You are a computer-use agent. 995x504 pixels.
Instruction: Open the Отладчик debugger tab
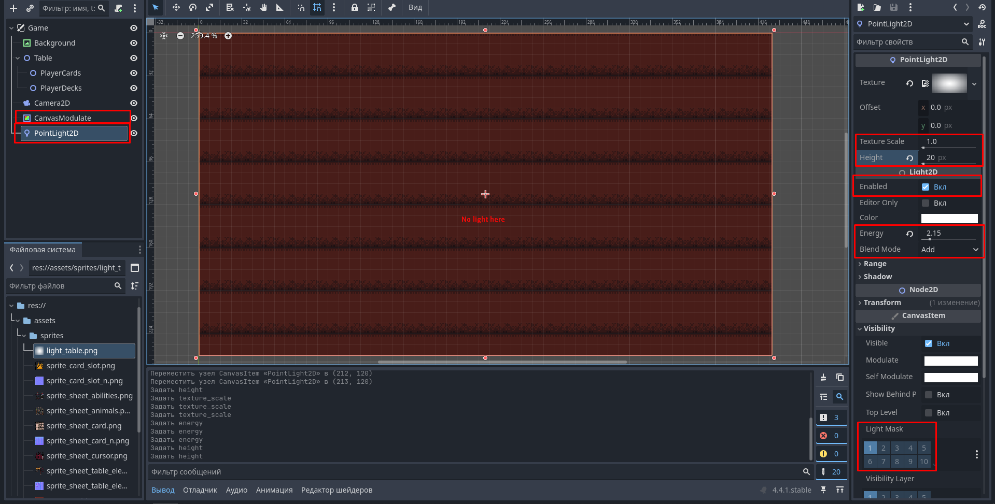[200, 490]
